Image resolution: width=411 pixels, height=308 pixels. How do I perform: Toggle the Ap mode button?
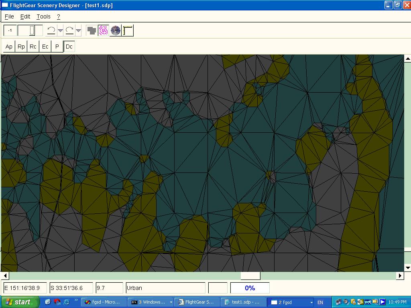(x=9, y=47)
